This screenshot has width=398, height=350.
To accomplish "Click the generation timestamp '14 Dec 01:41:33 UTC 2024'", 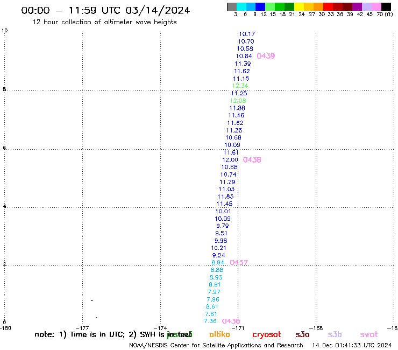I will click(x=352, y=346).
